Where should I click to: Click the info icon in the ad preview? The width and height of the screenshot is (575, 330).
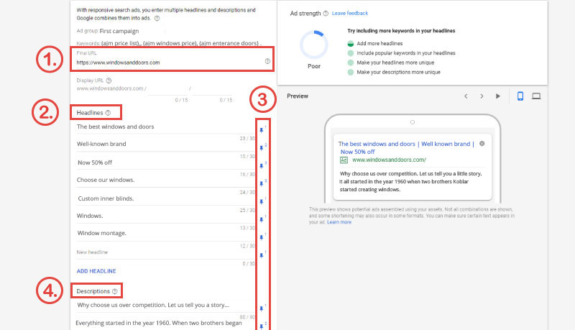click(482, 144)
